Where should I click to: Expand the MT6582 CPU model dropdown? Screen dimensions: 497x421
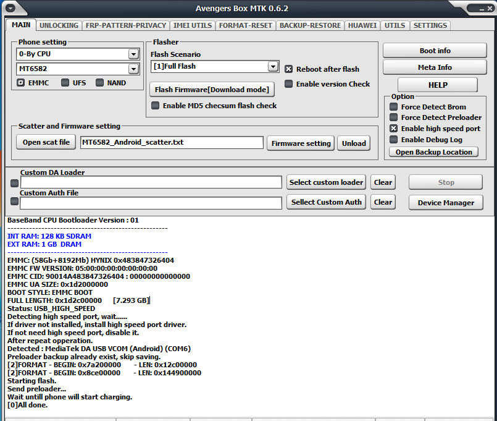[134, 69]
